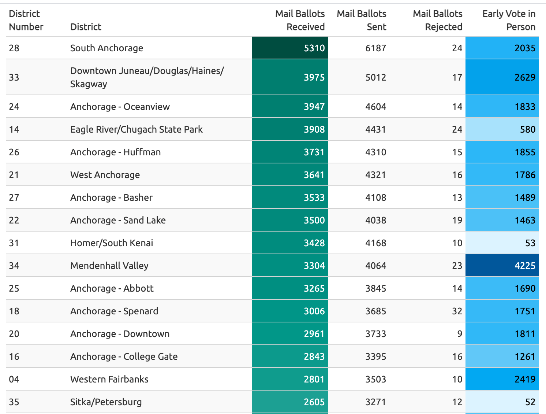Click district number 33
Screen dimensions: 546x414
coord(14,77)
